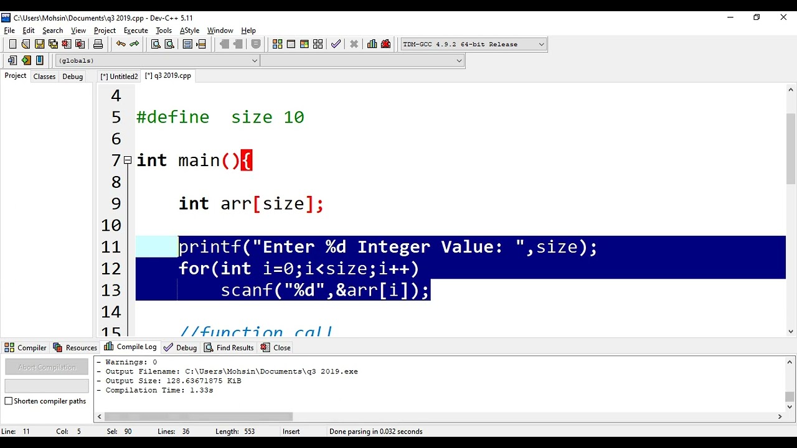Click the Redo arrow icon
The width and height of the screenshot is (797, 448).
pyautogui.click(x=134, y=44)
